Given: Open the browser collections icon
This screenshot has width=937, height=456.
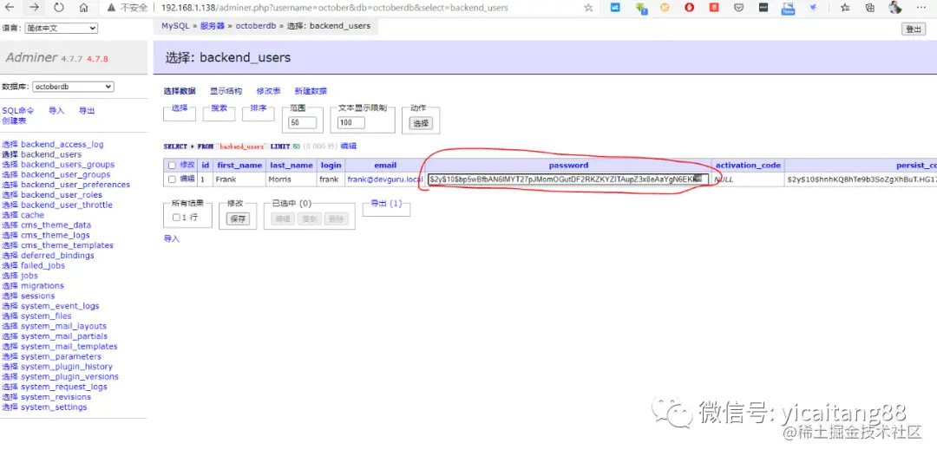Looking at the screenshot, I should [870, 8].
